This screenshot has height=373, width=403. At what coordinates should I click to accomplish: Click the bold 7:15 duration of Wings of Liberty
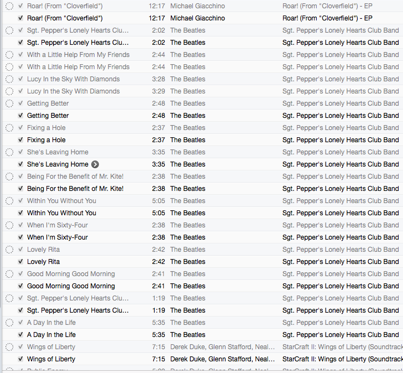pos(158,359)
